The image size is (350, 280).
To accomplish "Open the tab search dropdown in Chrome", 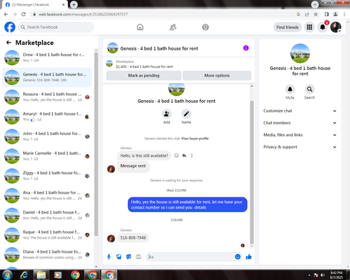I will pyautogui.click(x=315, y=4).
